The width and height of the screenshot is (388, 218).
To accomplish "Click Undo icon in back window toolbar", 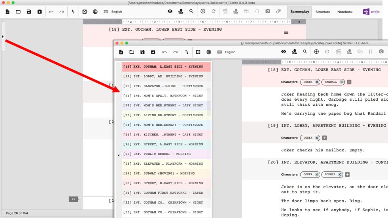I will click(51, 12).
